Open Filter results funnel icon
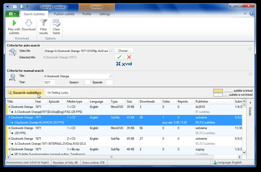 (43, 23)
